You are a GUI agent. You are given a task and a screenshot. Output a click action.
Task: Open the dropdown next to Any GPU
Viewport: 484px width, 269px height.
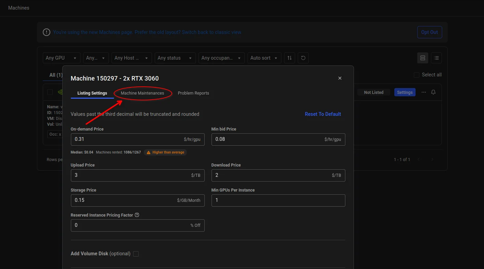96,58
